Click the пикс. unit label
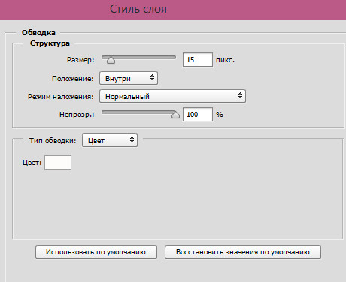 [x=225, y=60]
